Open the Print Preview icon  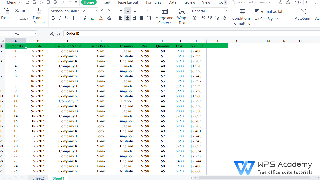click(x=55, y=2)
